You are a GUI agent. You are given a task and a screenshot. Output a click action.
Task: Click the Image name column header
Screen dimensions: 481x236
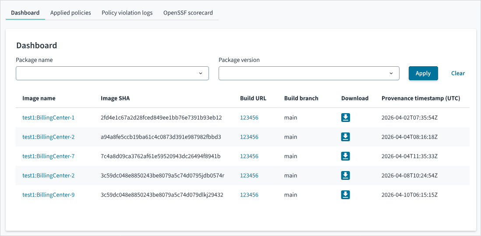click(x=39, y=98)
